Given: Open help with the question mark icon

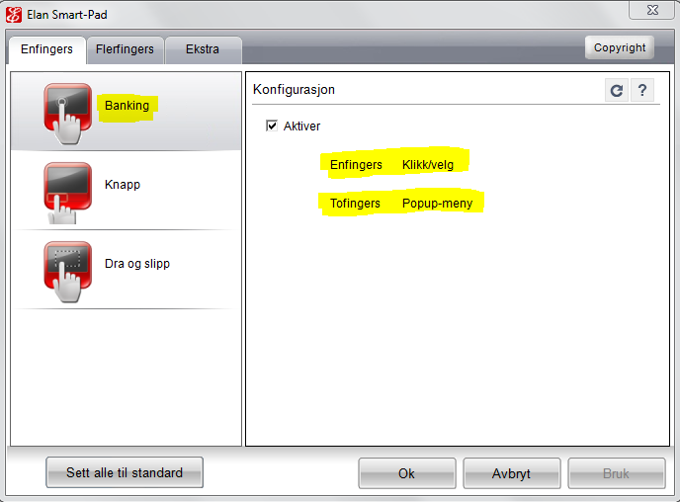Looking at the screenshot, I should tap(642, 90).
